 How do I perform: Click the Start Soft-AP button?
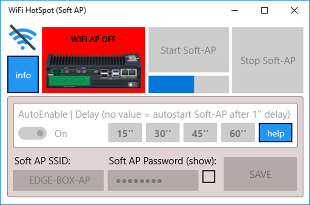[x=189, y=50]
